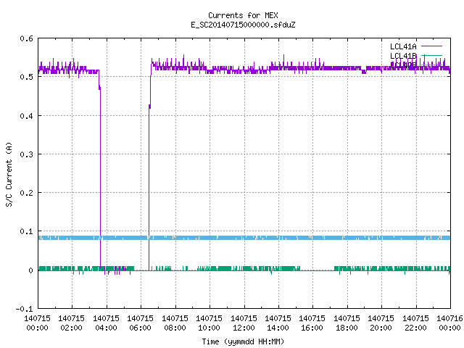The height and width of the screenshot is (348, 464).
Task: Click the 'Currents for MEX' chart title
Action: point(243,15)
